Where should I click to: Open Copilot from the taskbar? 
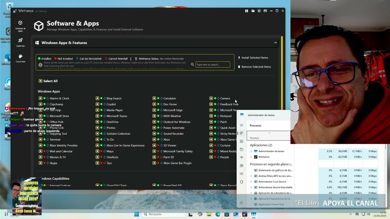[200, 214]
